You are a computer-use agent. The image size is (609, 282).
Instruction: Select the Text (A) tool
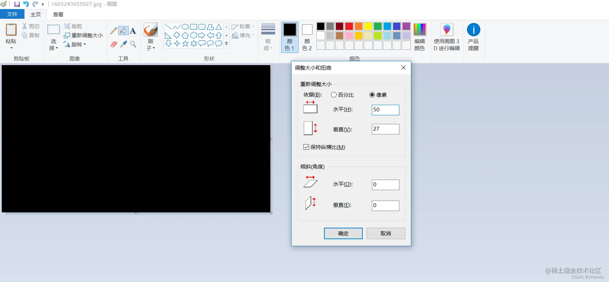[133, 31]
